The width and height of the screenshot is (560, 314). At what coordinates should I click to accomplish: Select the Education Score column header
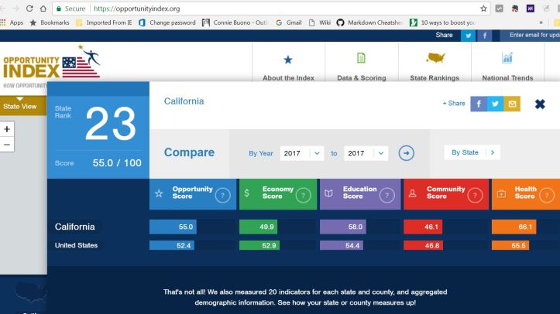(x=360, y=194)
